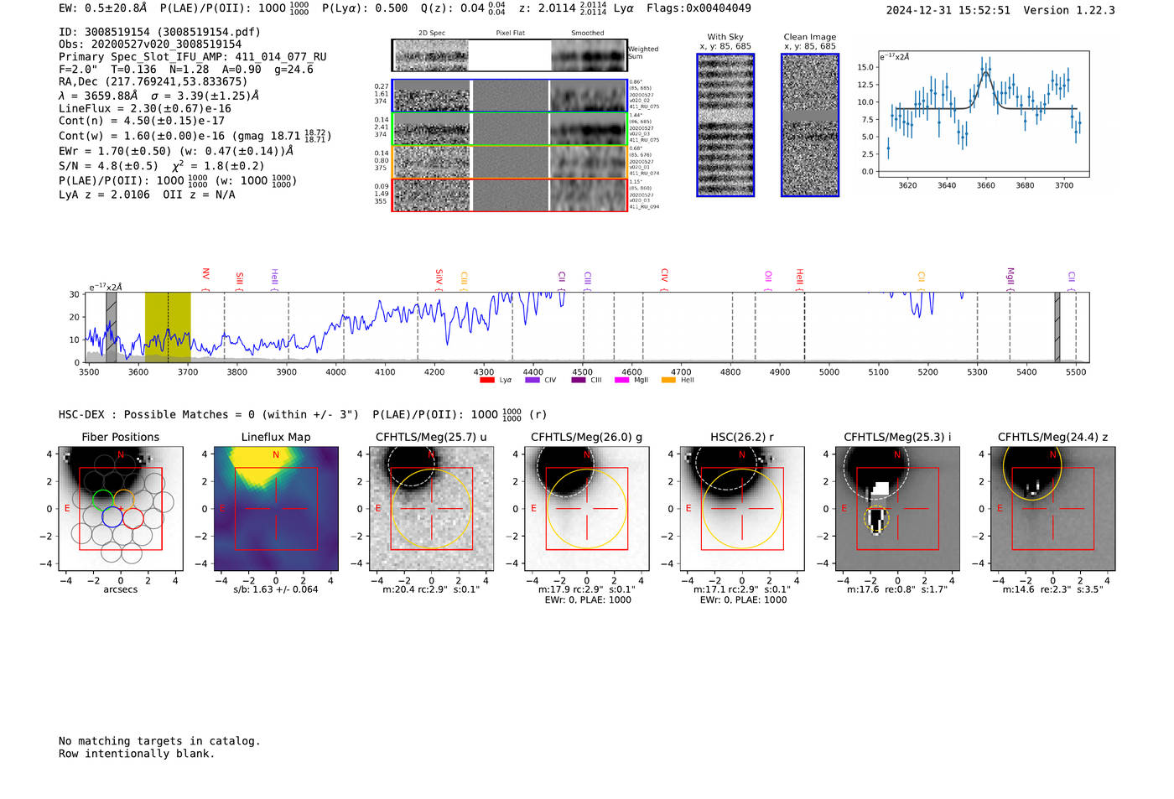The height and width of the screenshot is (799, 1174).
Task: Click the yellow highlighted band in the spectrum
Action: click(x=168, y=327)
